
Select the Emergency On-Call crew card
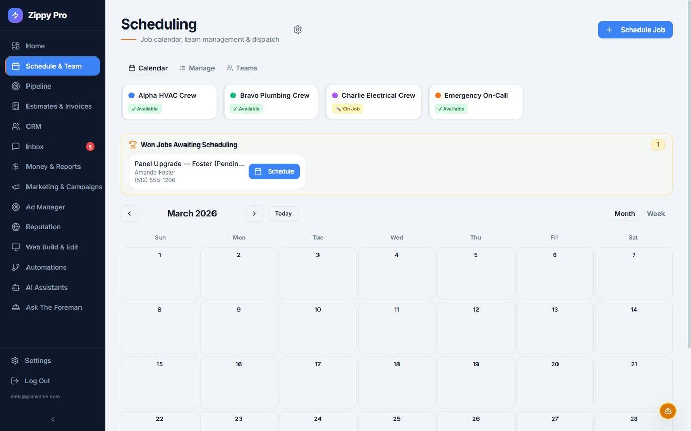point(476,102)
